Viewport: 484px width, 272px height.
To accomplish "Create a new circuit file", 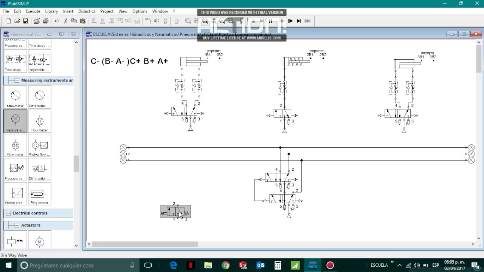I will tap(8, 21).
